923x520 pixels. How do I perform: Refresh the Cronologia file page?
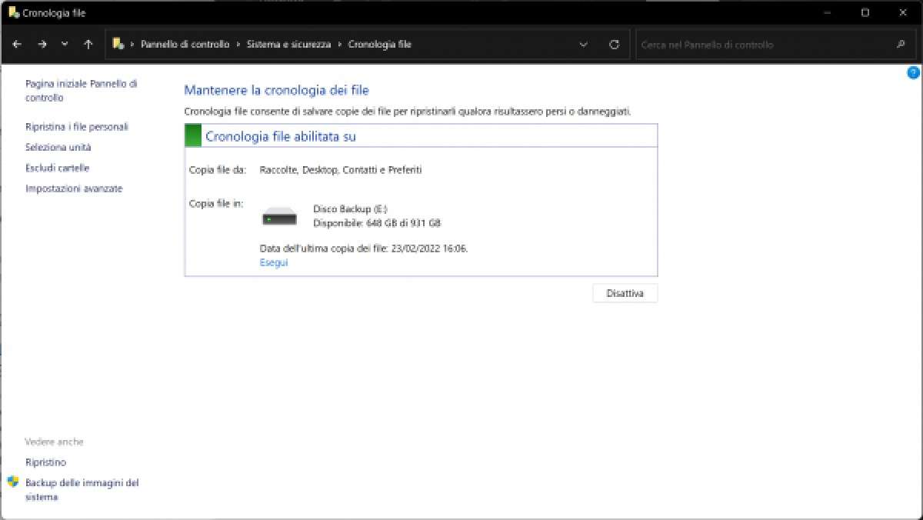coord(614,45)
